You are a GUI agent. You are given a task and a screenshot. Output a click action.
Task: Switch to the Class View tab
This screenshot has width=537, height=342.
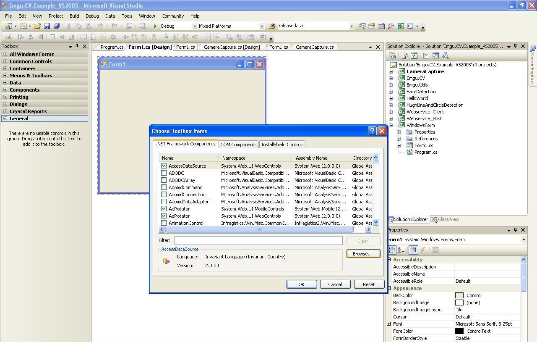click(x=445, y=219)
